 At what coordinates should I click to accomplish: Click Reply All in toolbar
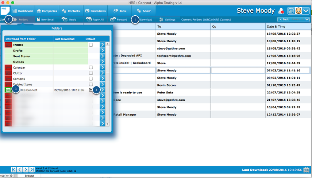(95, 19)
